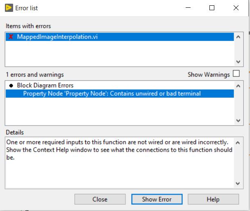250x211 pixels.
Task: Open Help for this error
Action: point(213,199)
